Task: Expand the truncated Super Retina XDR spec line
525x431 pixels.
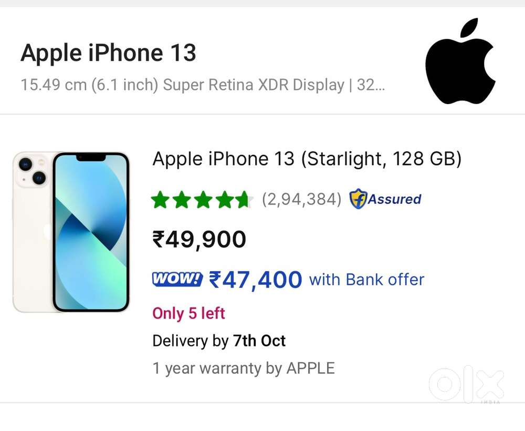Action: pyautogui.click(x=202, y=85)
